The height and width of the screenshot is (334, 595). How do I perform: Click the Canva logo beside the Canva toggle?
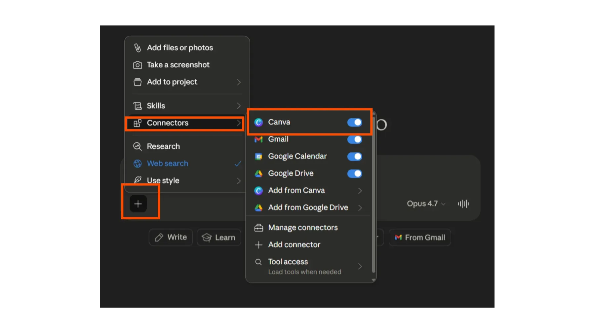coord(258,122)
